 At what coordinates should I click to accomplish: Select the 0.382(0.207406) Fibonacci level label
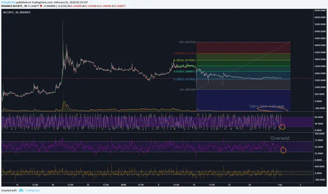pos(184,60)
